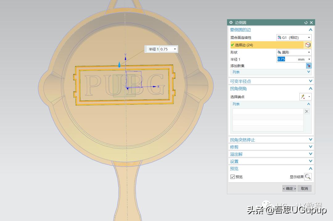Viewport: 333px width, 221px height.
Task: Click the select endpoint point icon
Action: 303,97
